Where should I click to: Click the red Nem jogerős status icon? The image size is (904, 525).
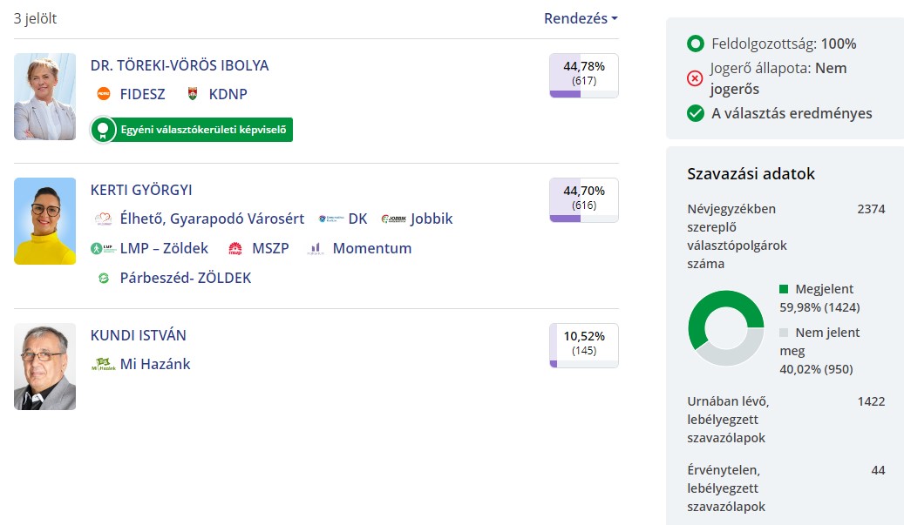point(695,78)
